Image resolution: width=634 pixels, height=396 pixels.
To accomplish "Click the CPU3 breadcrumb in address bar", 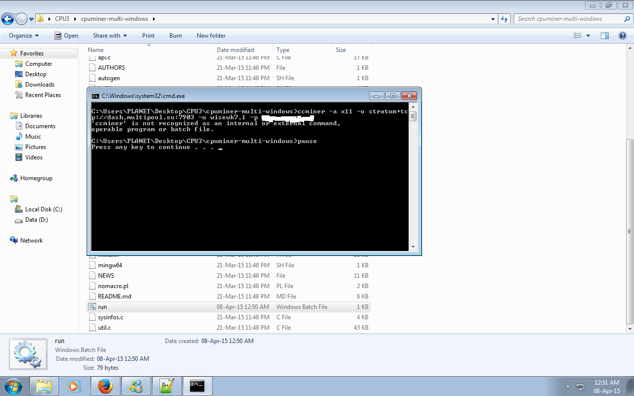I will [x=62, y=19].
